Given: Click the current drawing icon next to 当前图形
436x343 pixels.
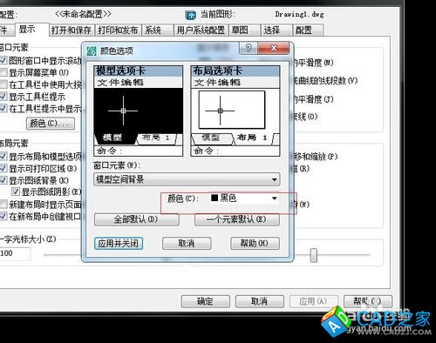Looking at the screenshot, I should click(190, 15).
